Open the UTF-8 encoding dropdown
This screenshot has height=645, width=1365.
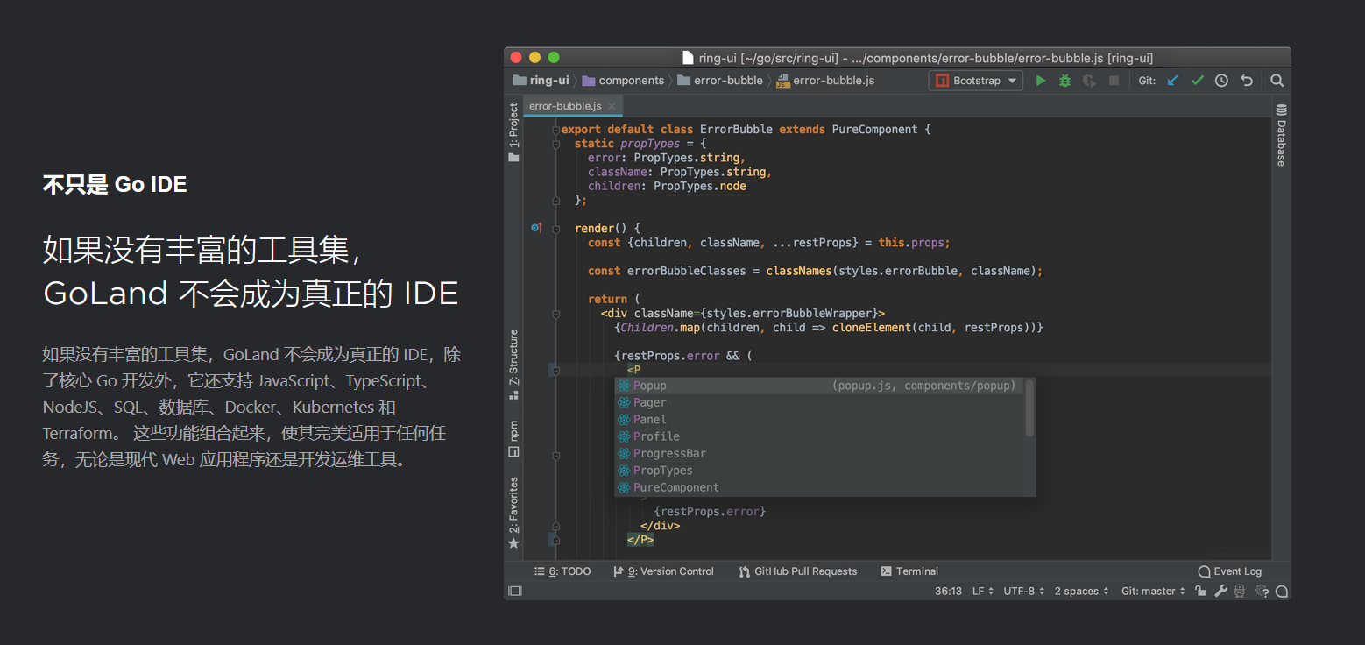(1024, 592)
